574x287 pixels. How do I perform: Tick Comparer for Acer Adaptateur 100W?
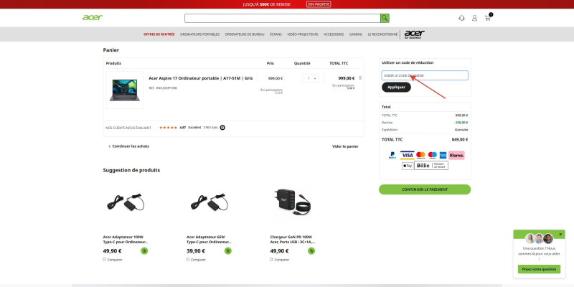104,259
